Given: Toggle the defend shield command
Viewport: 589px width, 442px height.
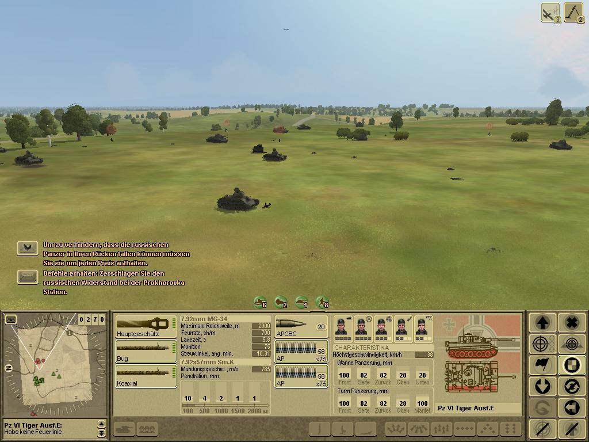Looking at the screenshot, I should tap(571, 364).
